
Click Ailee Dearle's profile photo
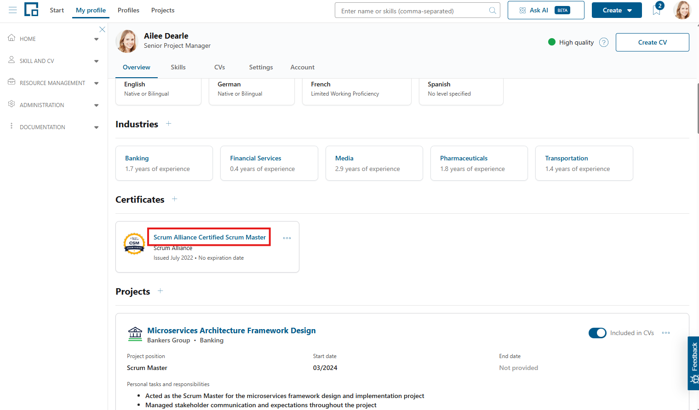pos(127,41)
